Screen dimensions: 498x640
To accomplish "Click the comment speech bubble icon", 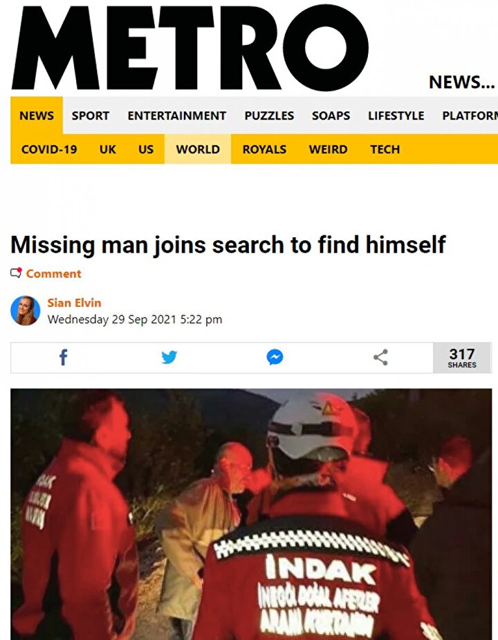I will (x=16, y=273).
